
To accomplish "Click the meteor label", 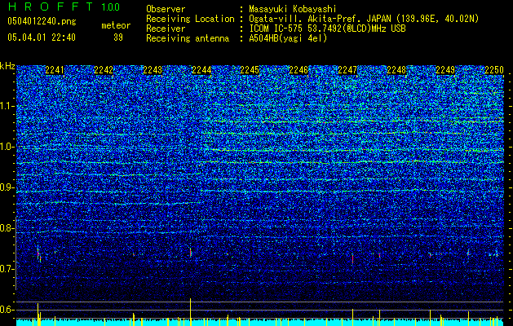I will pyautogui.click(x=116, y=25).
